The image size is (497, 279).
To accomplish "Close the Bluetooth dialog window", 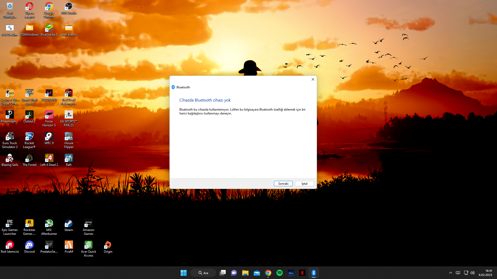I will [x=313, y=79].
